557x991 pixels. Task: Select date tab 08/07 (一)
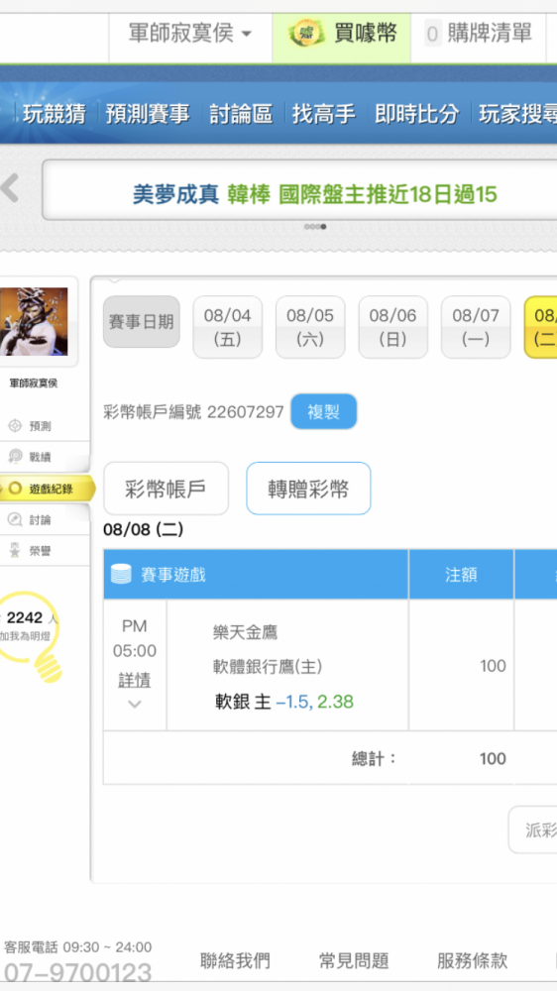click(x=476, y=327)
